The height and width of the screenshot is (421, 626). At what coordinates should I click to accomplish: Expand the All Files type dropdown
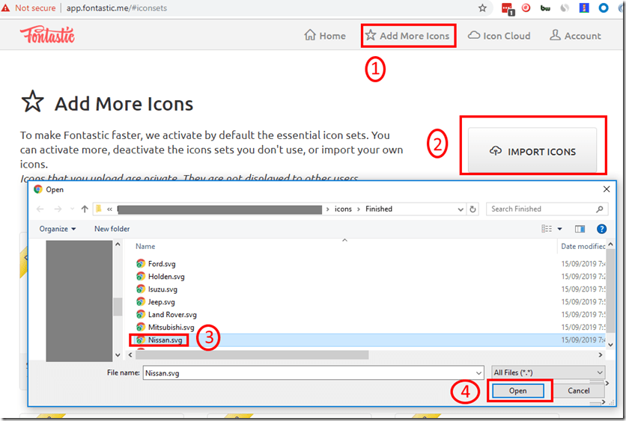(548, 372)
